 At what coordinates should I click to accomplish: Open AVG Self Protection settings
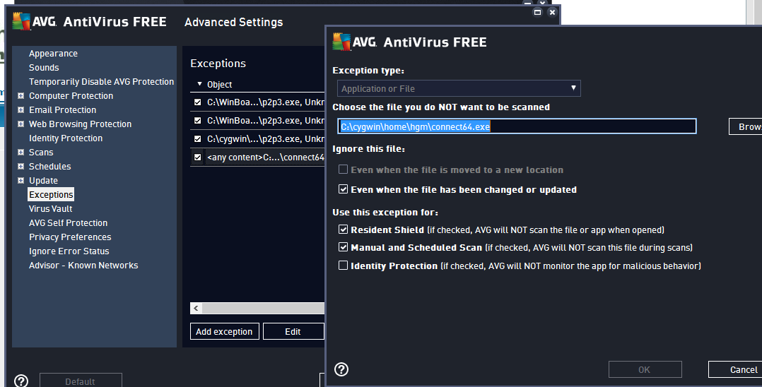(68, 223)
